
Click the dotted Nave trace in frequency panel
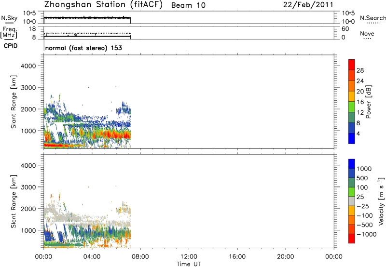point(87,33)
